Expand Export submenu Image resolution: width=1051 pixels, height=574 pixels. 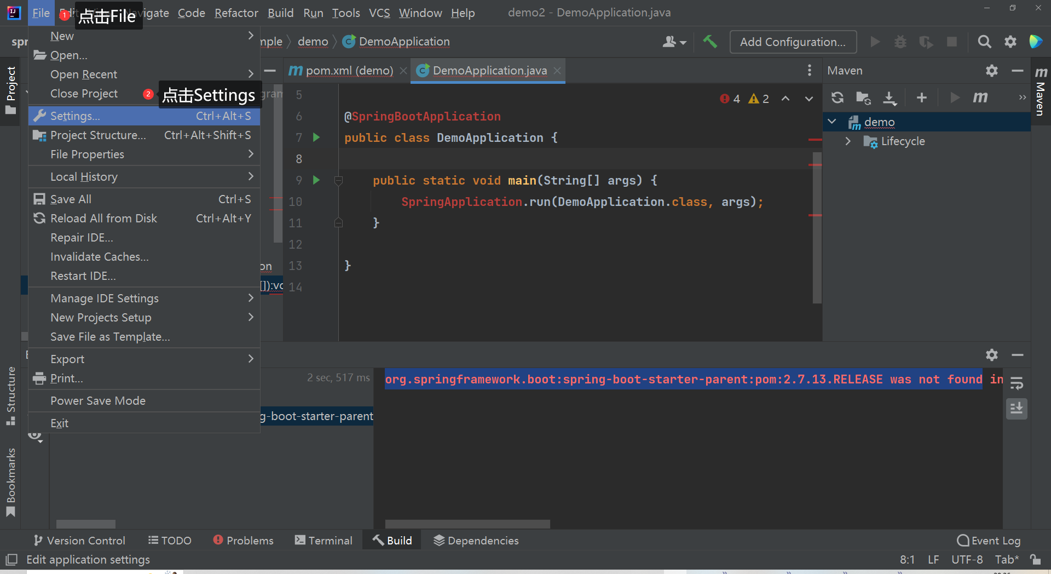[251, 359]
